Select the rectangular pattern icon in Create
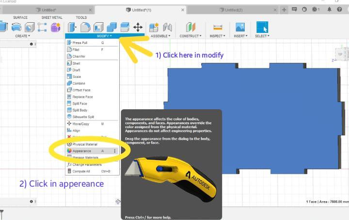The width and height of the screenshot is (349, 220). click(x=42, y=27)
